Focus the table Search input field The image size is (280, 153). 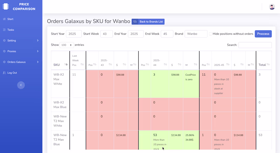tap(255, 45)
